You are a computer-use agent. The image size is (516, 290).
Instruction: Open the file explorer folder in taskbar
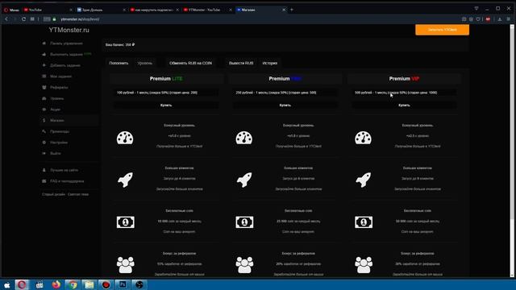click(89, 284)
